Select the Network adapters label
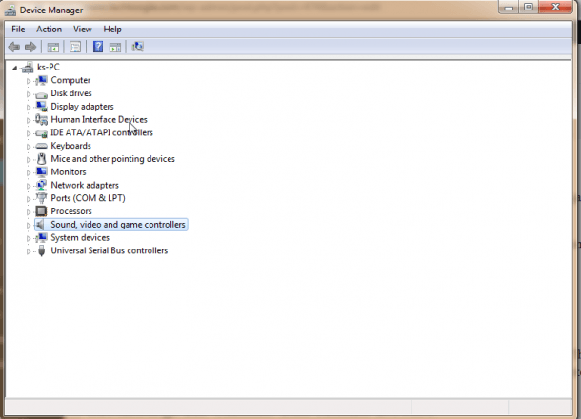This screenshot has width=581, height=419. [x=85, y=185]
